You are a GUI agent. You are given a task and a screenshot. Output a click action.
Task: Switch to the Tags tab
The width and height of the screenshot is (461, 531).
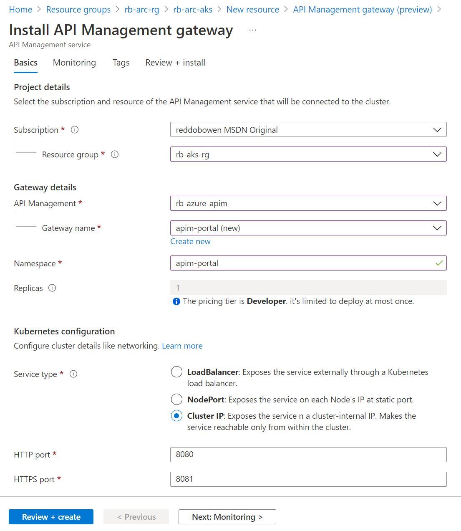121,63
